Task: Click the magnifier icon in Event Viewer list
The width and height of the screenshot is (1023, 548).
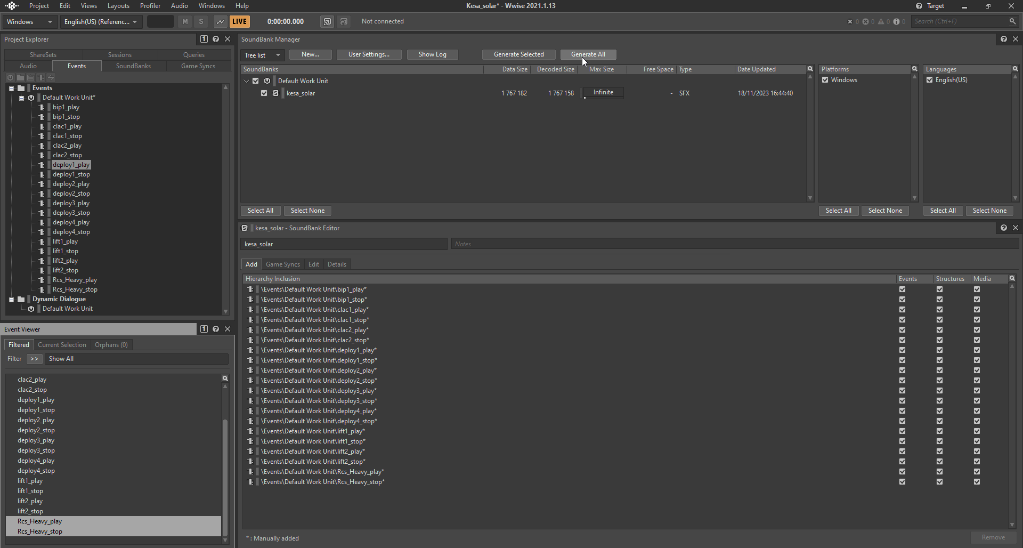Action: point(225,378)
